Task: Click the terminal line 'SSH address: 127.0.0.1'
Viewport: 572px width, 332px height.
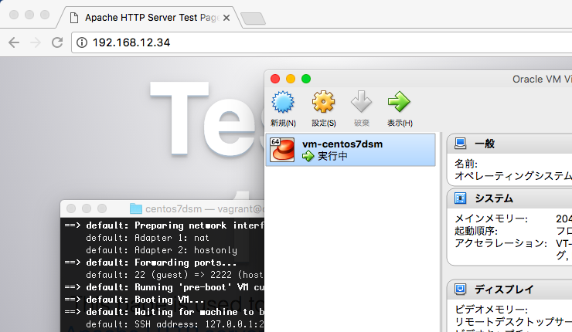Action: pos(175,324)
